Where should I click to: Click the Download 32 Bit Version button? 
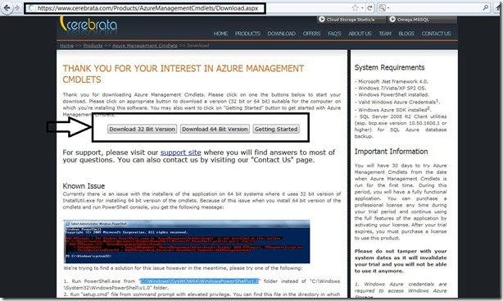tap(142, 129)
